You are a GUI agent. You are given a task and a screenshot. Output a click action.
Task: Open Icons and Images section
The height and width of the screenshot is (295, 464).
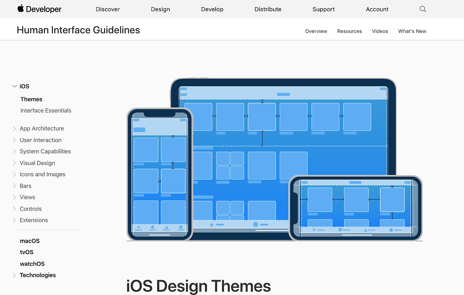[42, 174]
